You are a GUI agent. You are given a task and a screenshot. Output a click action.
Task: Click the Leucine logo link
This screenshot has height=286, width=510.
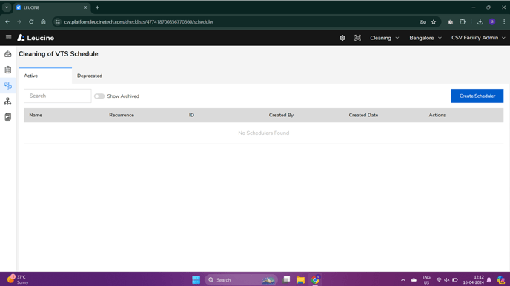36,38
